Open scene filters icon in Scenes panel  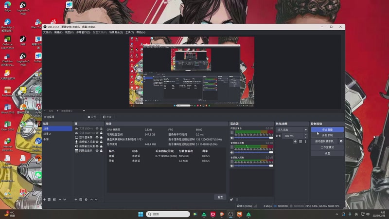54,200
